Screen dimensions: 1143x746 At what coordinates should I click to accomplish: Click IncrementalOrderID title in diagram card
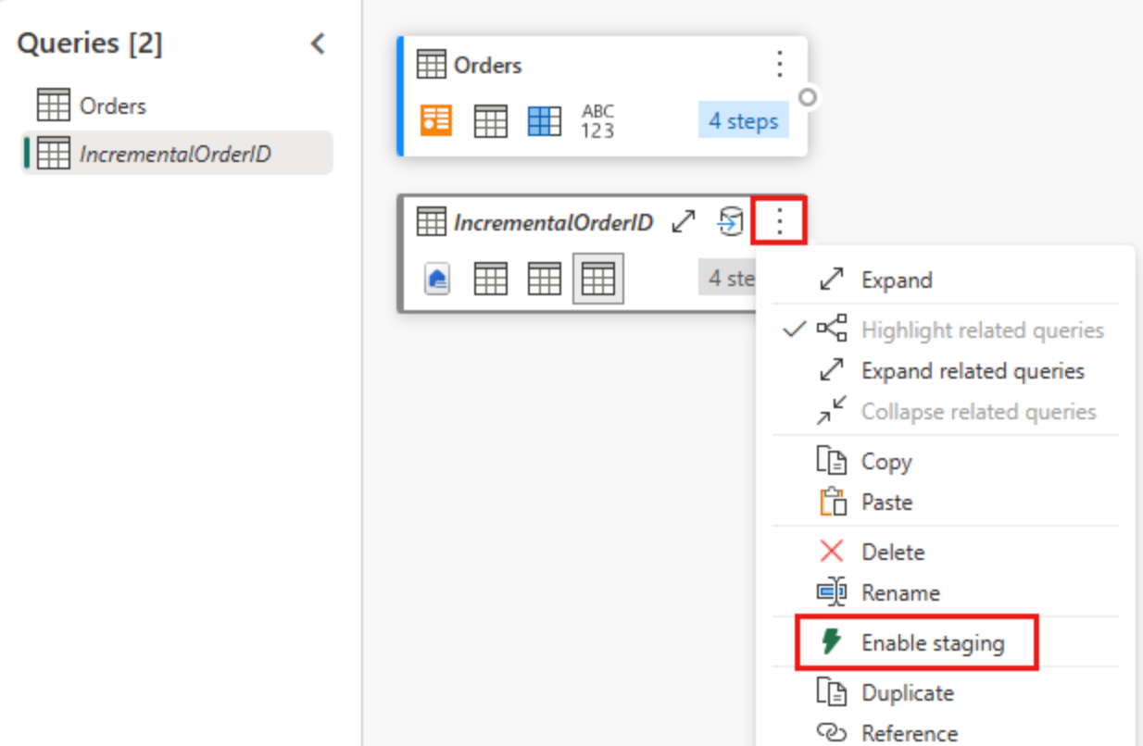pos(553,222)
